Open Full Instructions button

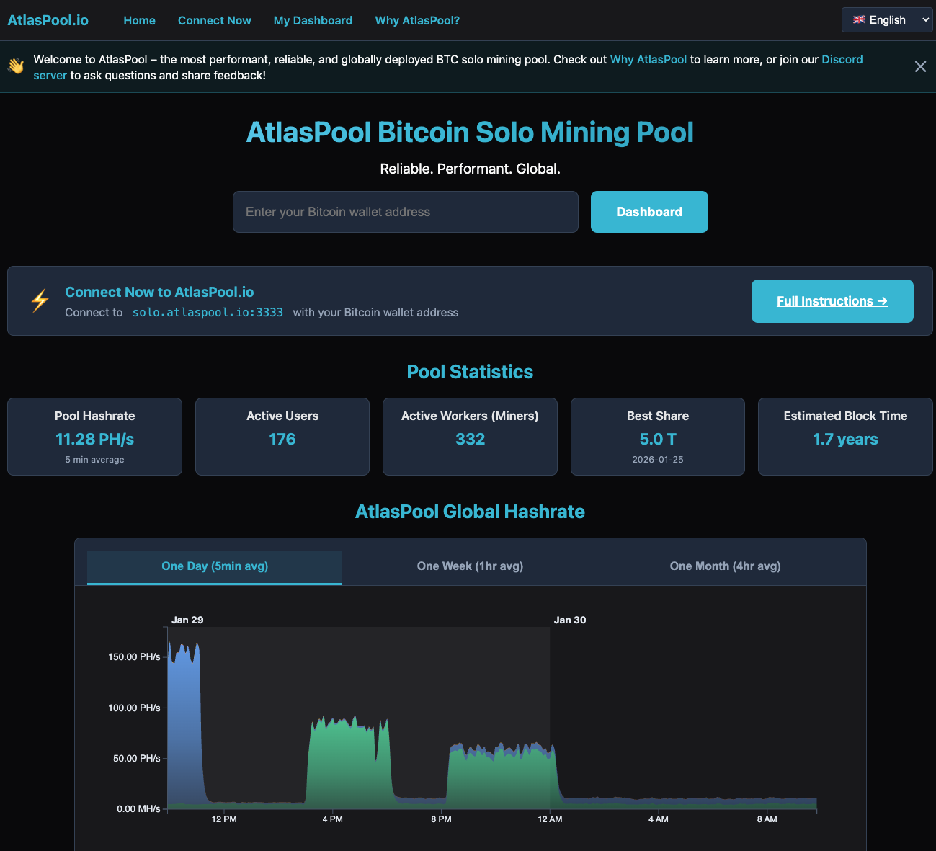832,301
